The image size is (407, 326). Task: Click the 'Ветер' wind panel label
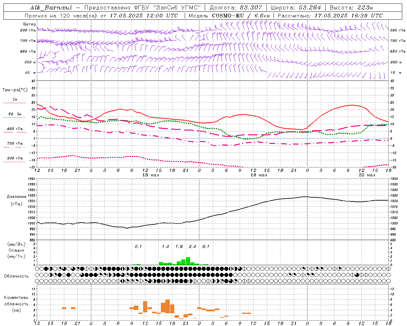tap(30, 24)
